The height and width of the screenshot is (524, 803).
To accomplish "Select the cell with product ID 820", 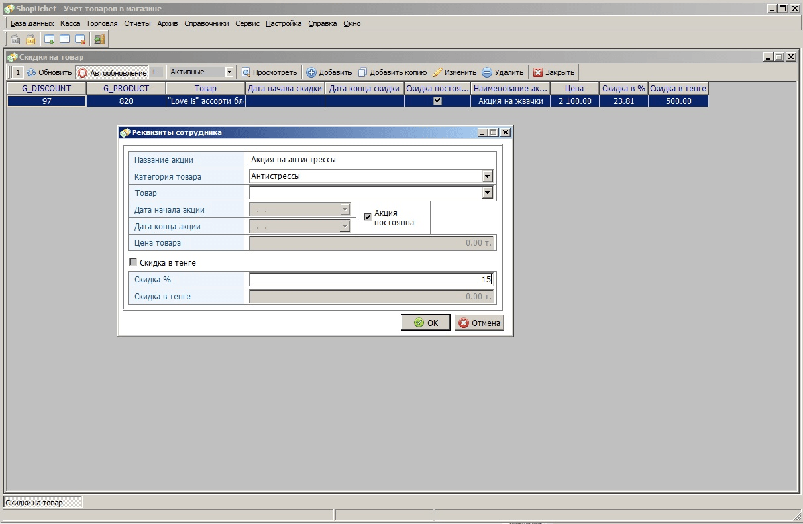I will 126,101.
